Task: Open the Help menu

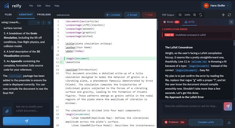Action: pos(57,6)
